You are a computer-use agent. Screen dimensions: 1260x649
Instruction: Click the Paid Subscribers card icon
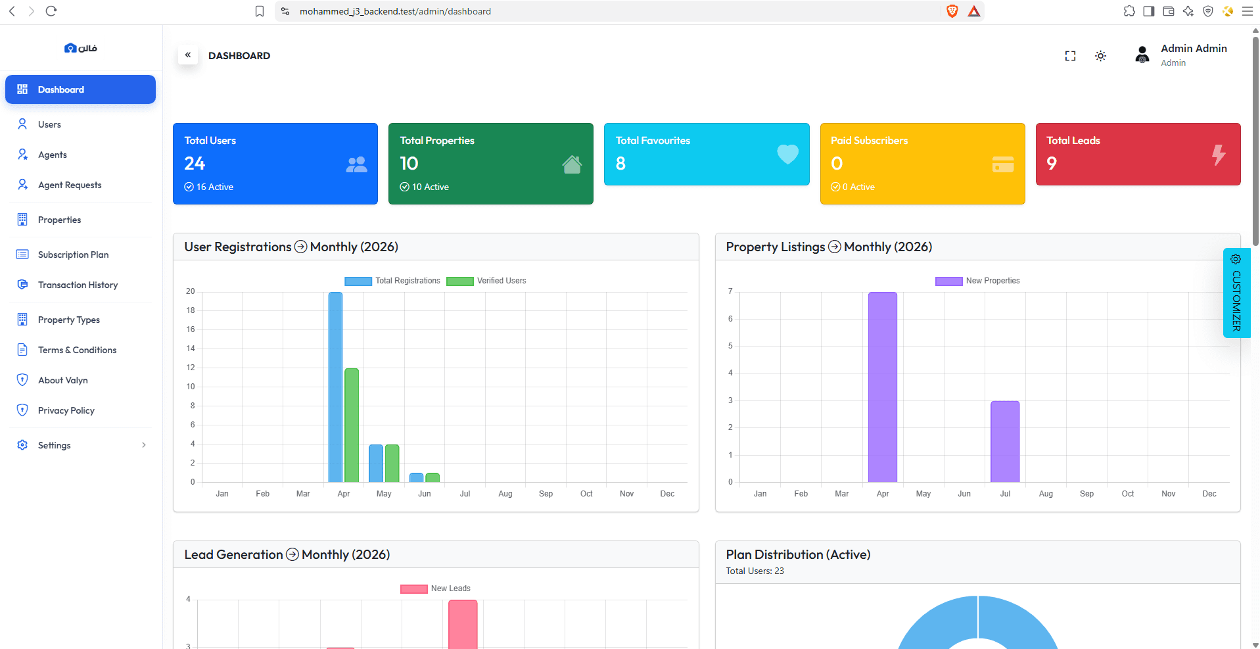(1003, 164)
